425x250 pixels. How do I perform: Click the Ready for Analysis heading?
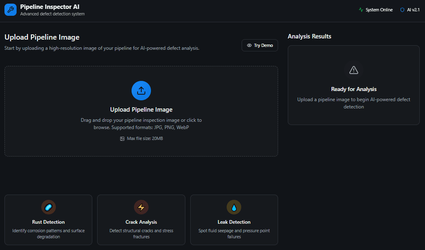point(353,89)
